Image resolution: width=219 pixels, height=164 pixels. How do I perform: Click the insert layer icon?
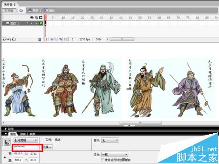point(4,39)
